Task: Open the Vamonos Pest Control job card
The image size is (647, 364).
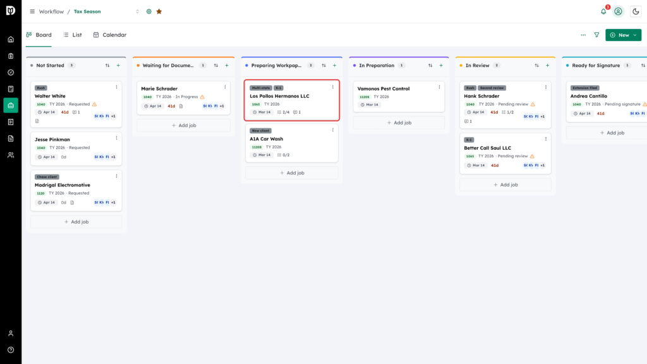Action: click(399, 97)
